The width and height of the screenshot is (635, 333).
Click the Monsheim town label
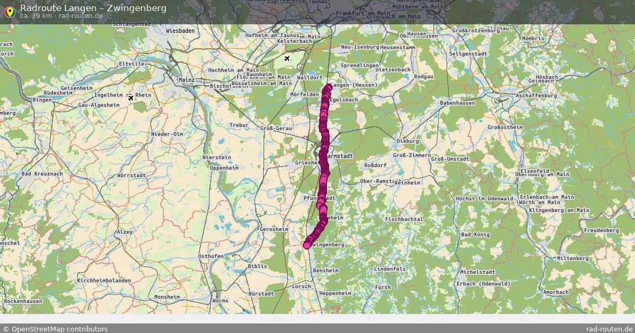coord(167,297)
